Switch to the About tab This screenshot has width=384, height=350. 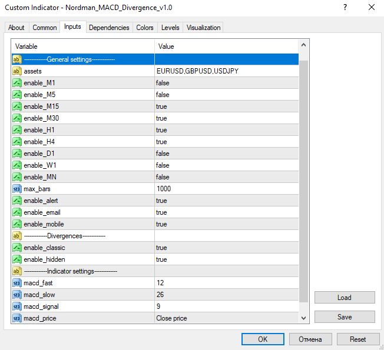tap(16, 28)
